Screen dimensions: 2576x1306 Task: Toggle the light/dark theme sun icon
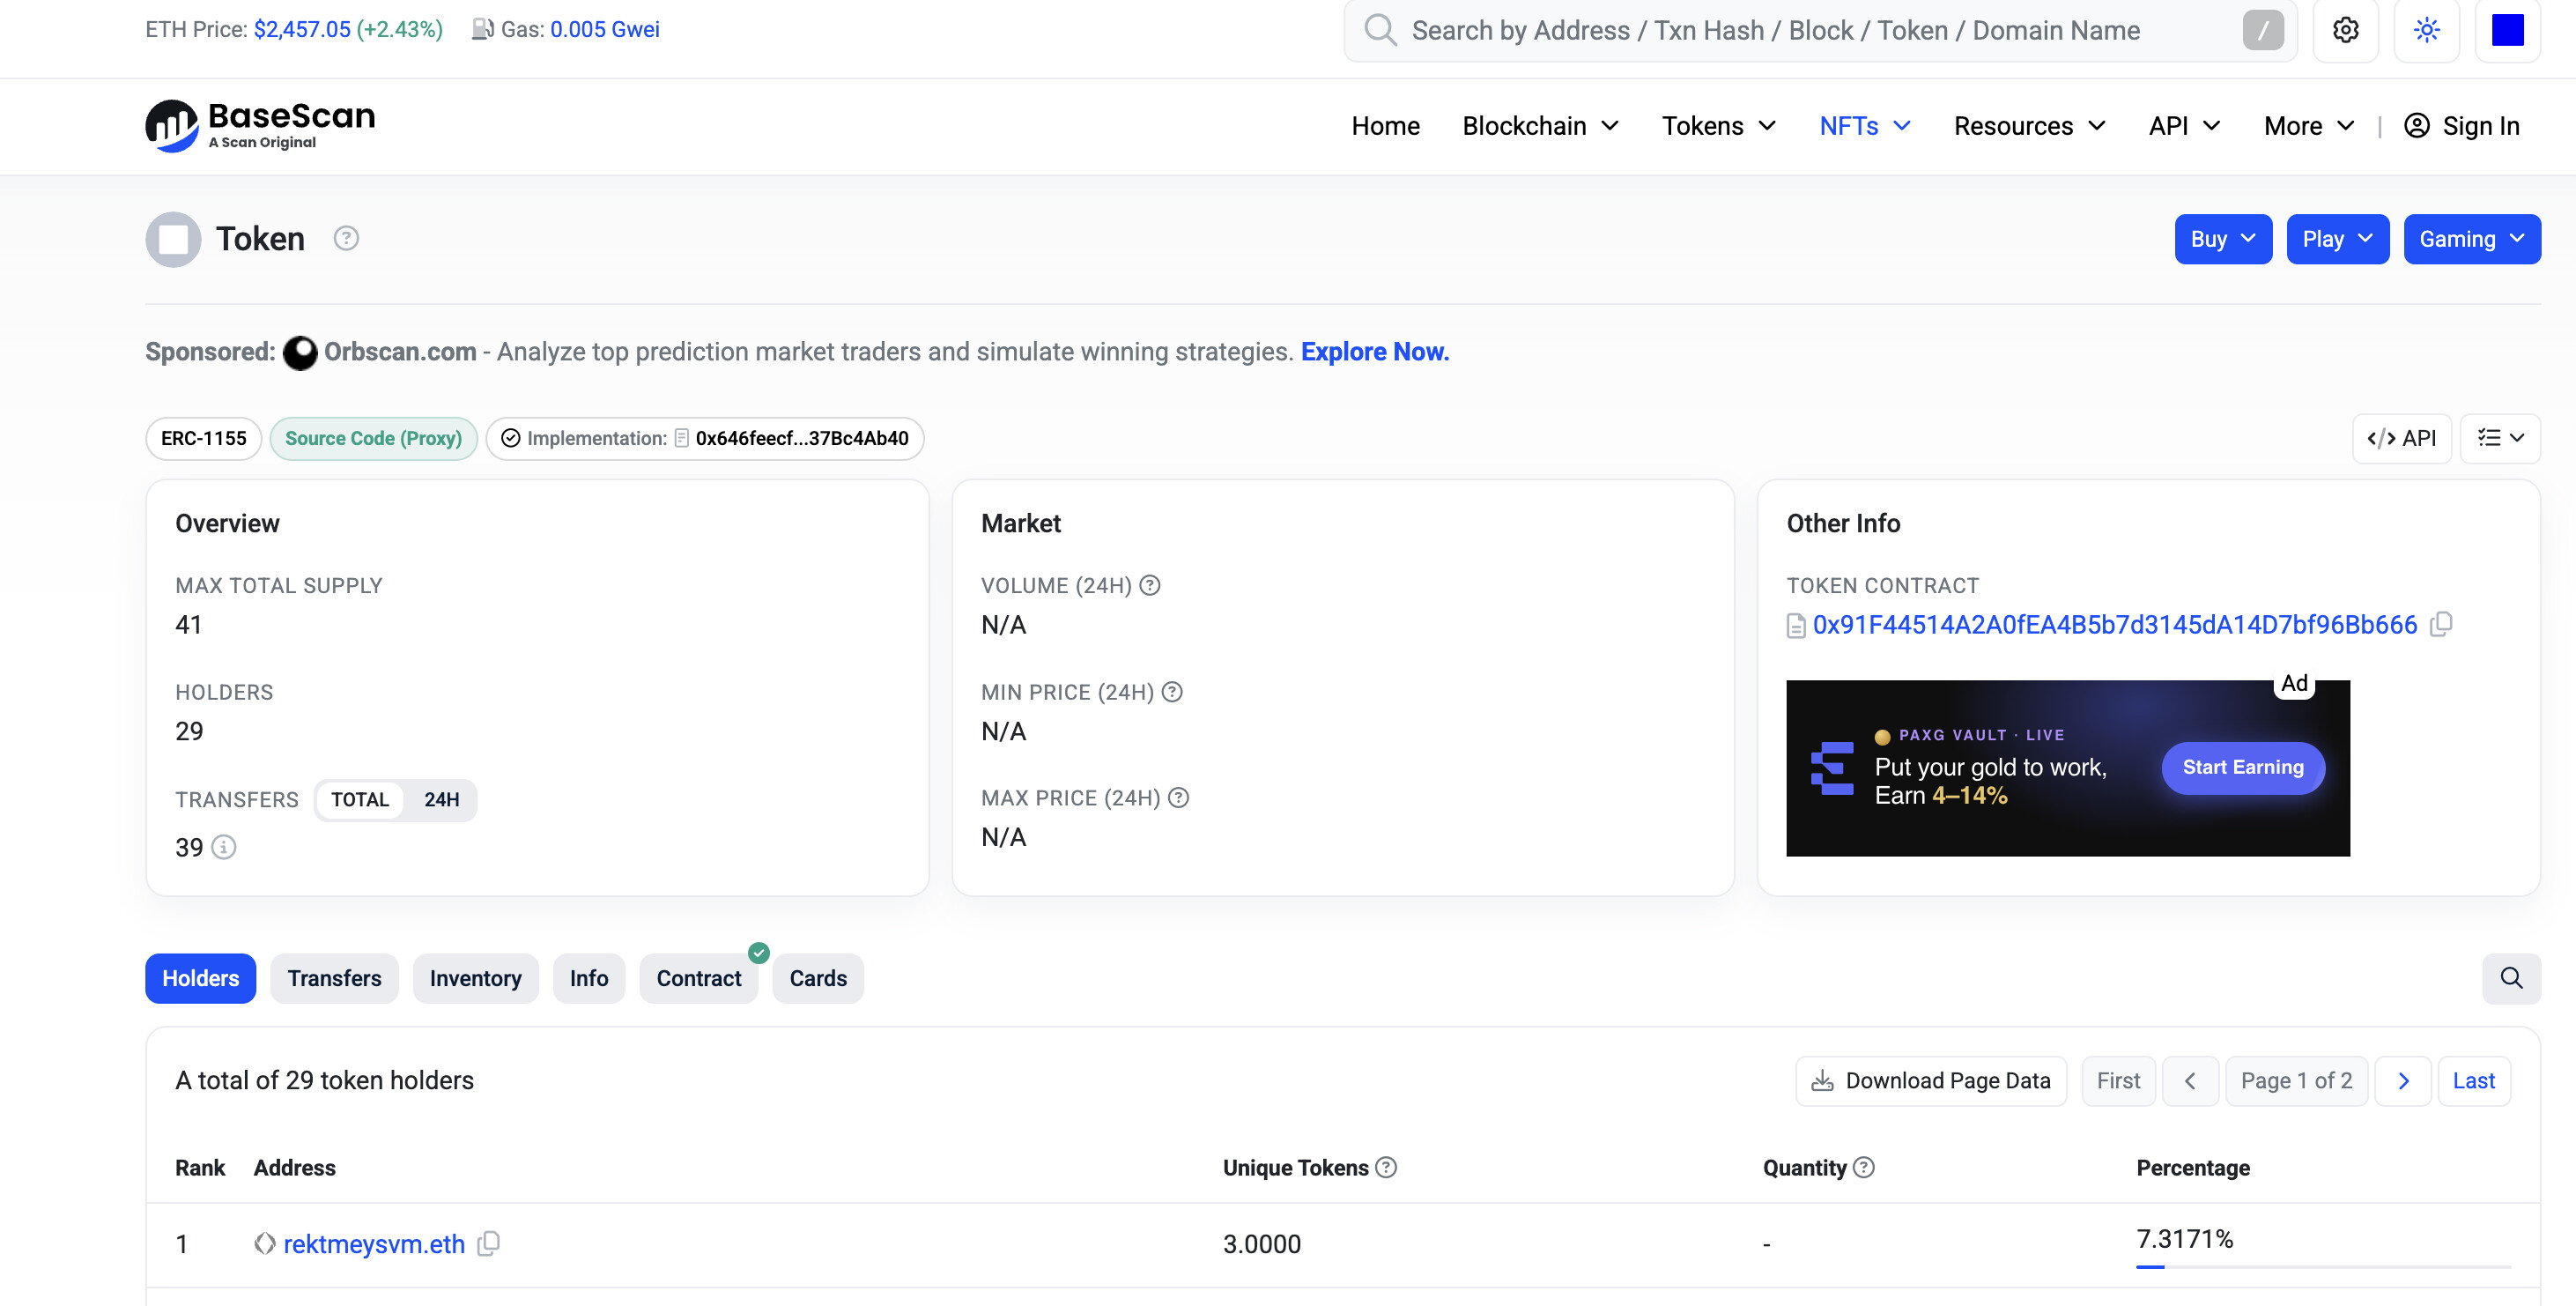2426,30
